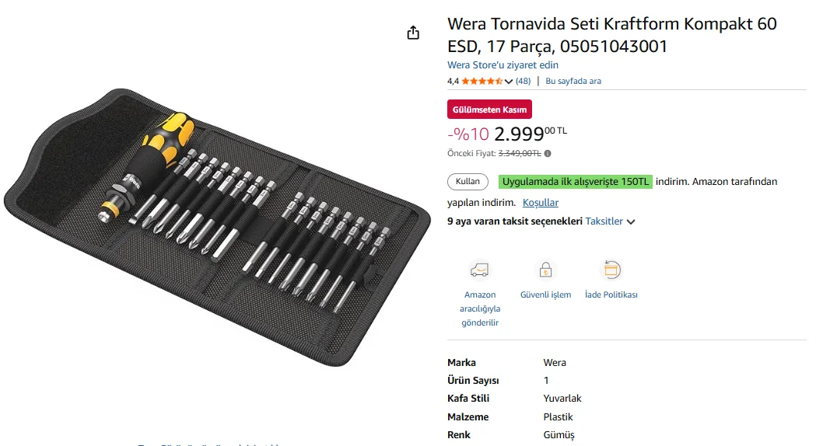
Task: Click the 'Bu sayfada ara' link
Action: [573, 81]
